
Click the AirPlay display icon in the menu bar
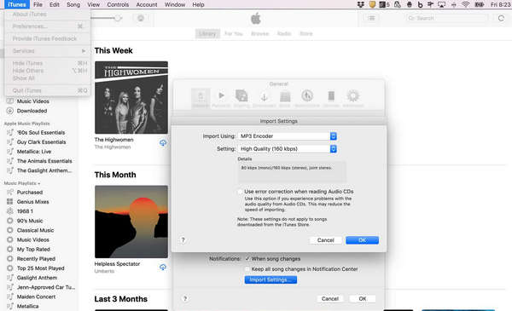click(x=442, y=4)
